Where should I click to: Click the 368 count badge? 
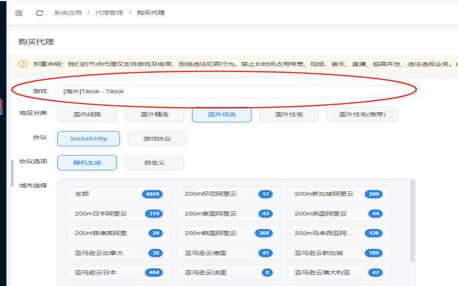pos(264,233)
